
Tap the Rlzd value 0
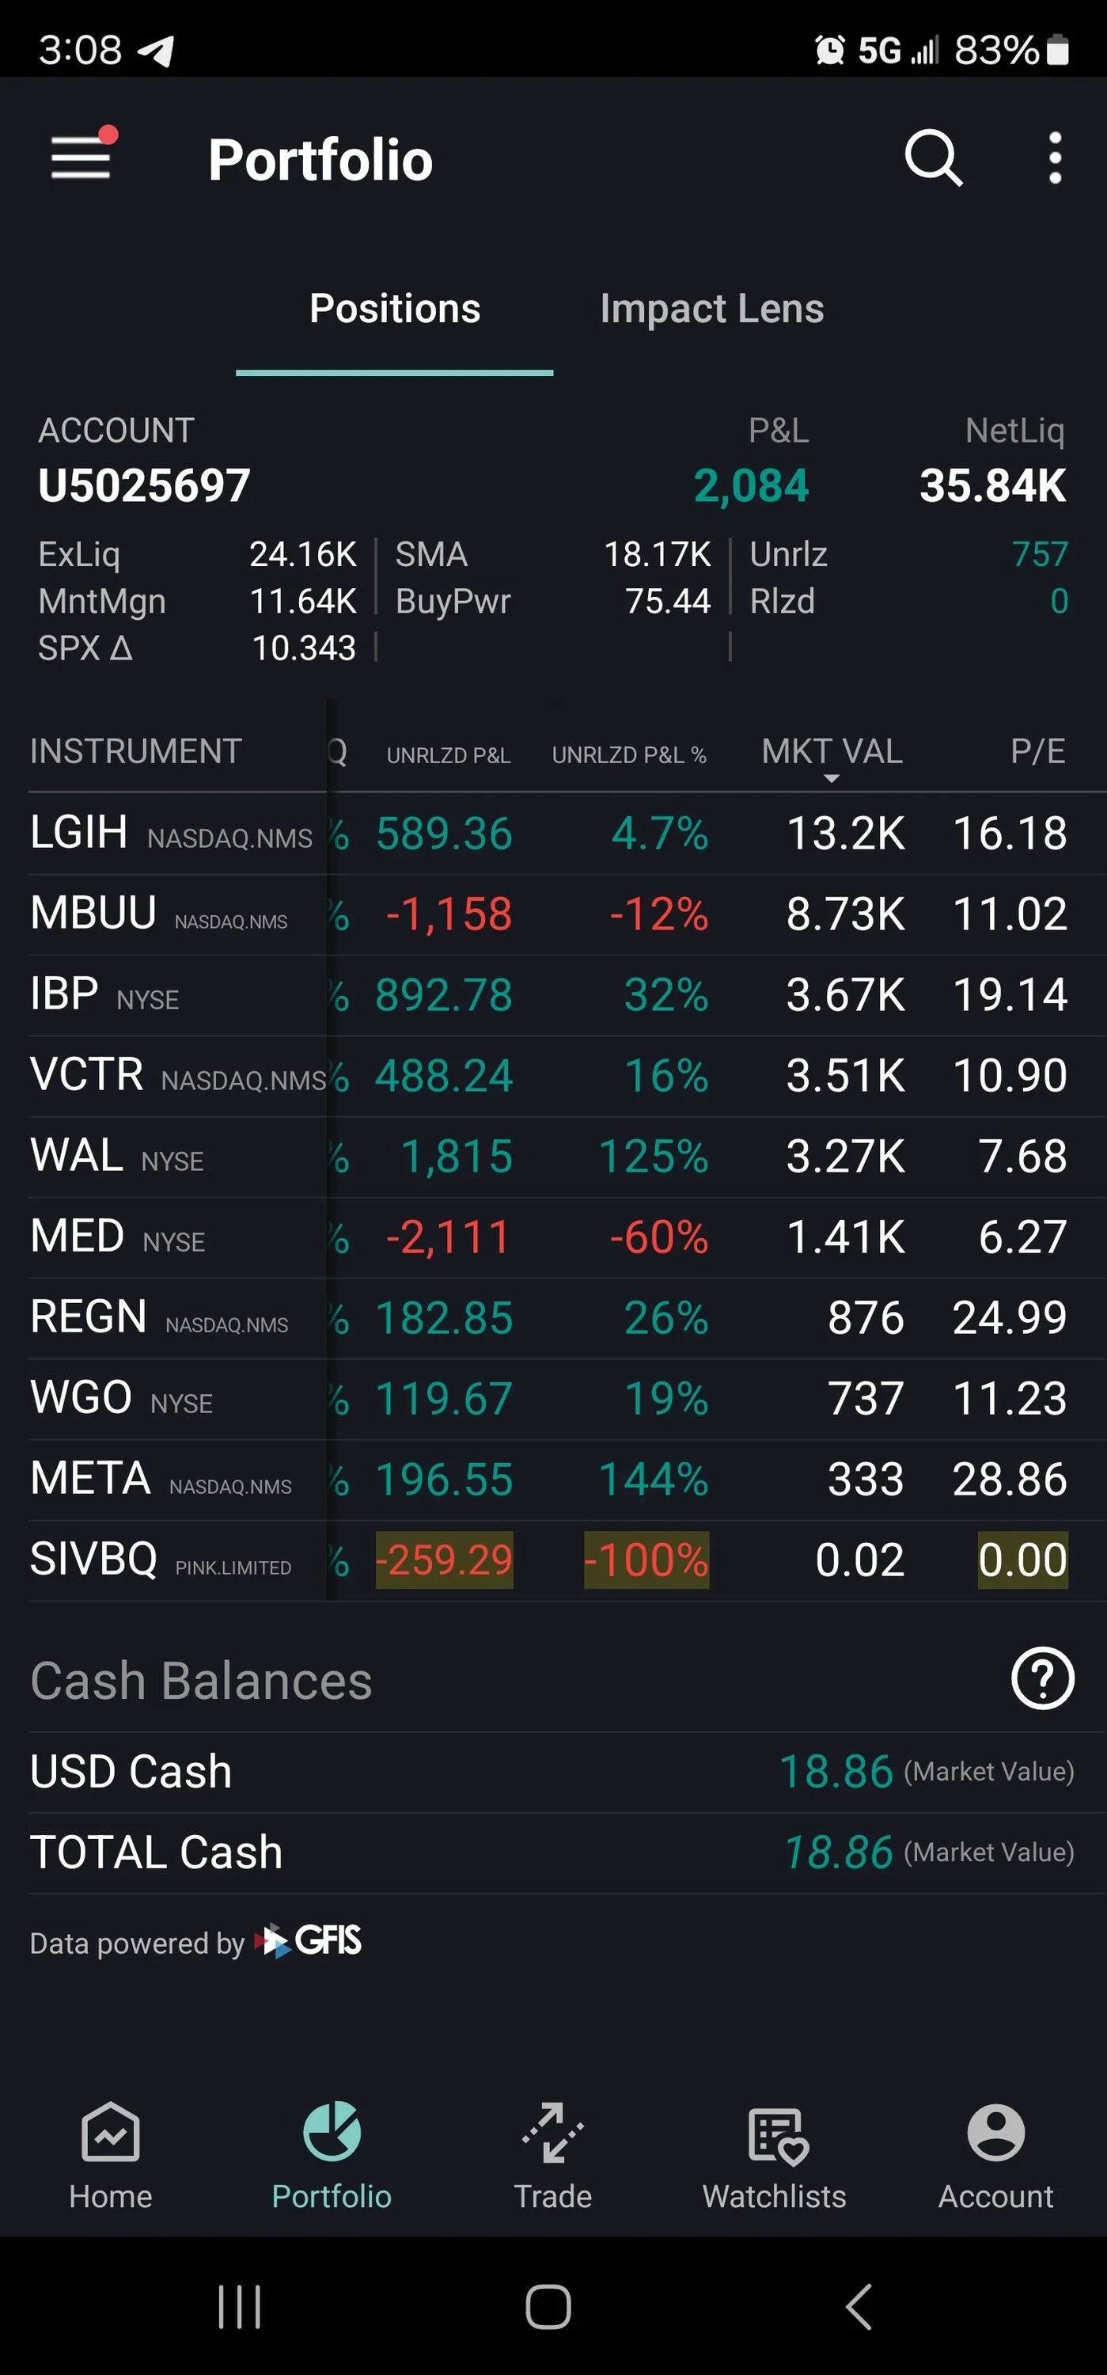[x=1059, y=601]
